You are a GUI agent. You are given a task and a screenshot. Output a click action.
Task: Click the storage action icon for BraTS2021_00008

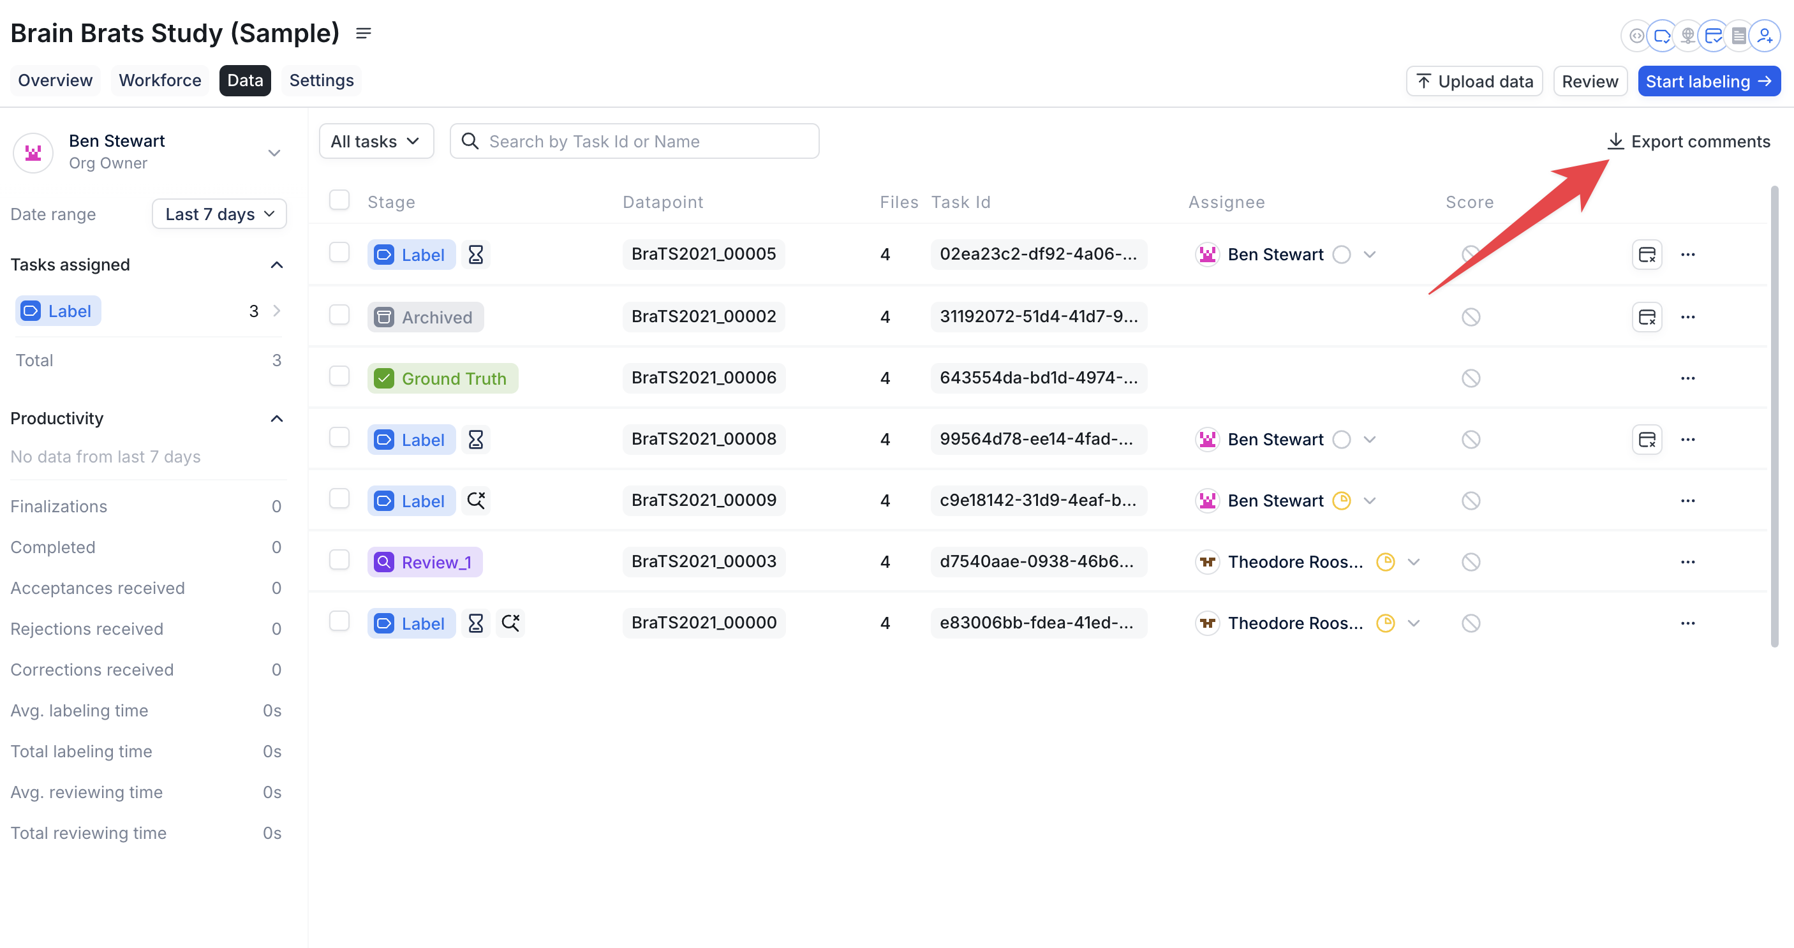(x=1647, y=440)
